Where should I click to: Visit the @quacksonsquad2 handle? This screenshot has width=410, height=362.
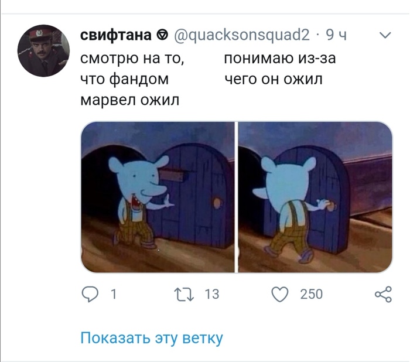(241, 35)
